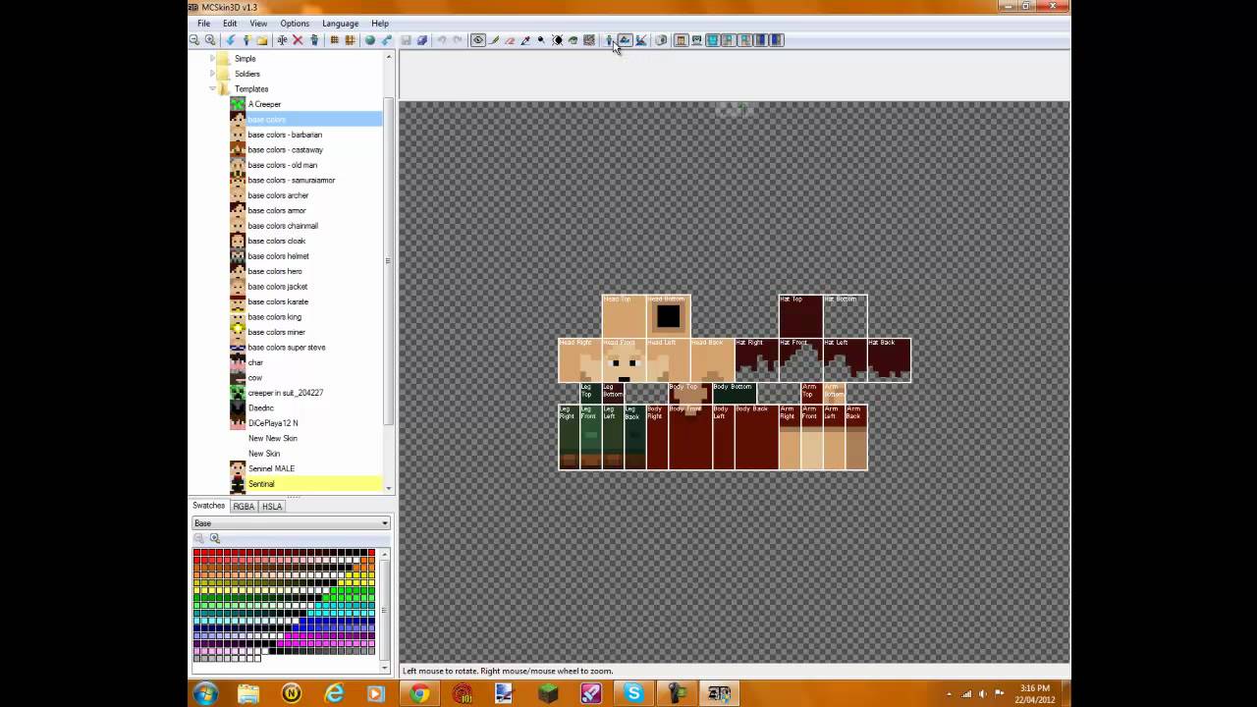Open the Edit menu
Viewport: 1257px width, 707px height.
[x=229, y=24]
